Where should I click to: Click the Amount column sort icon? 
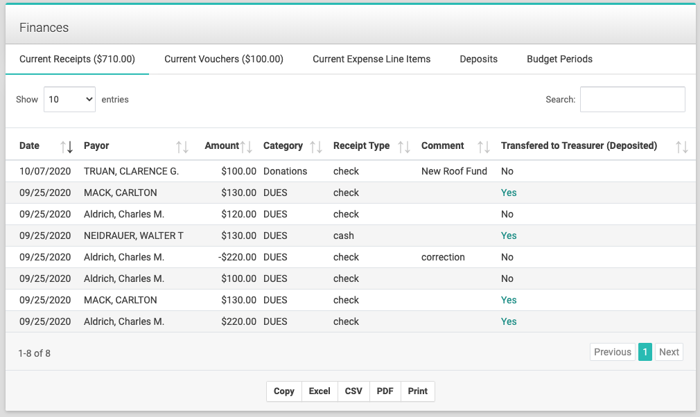coord(246,146)
